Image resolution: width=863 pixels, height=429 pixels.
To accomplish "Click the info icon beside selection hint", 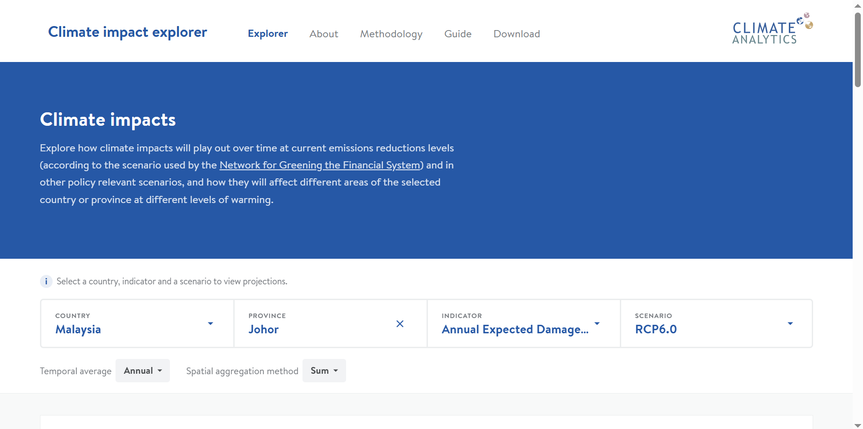I will (x=46, y=282).
